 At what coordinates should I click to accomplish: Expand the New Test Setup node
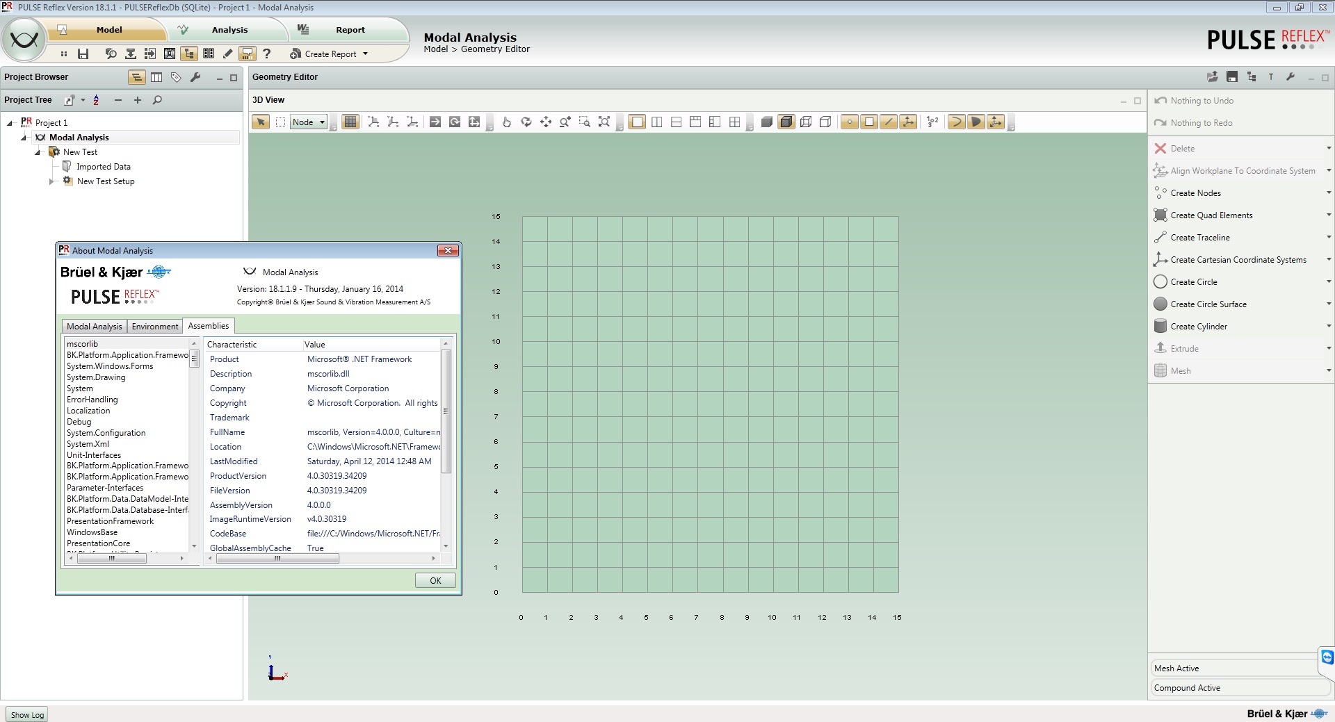pos(51,181)
